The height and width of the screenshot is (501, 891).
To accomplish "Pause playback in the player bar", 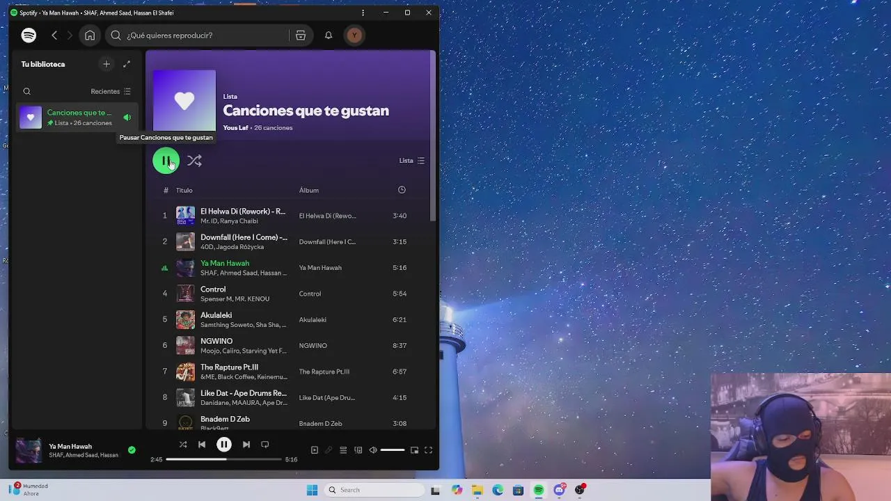I will point(224,445).
